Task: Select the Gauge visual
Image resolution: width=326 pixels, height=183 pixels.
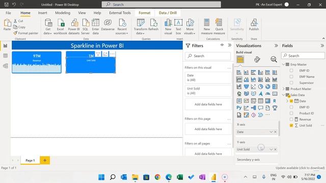Action: [267, 94]
